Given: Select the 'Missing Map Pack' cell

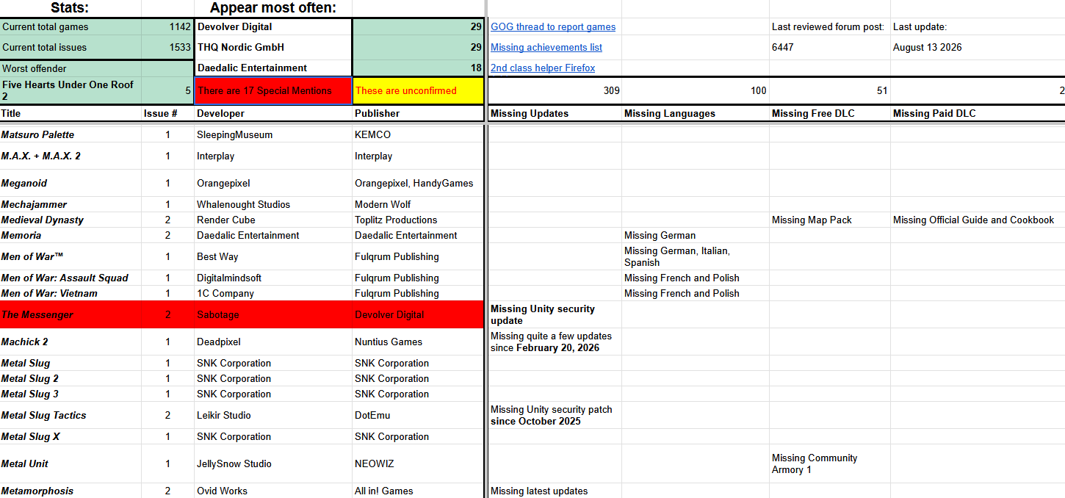Looking at the screenshot, I should click(830, 220).
